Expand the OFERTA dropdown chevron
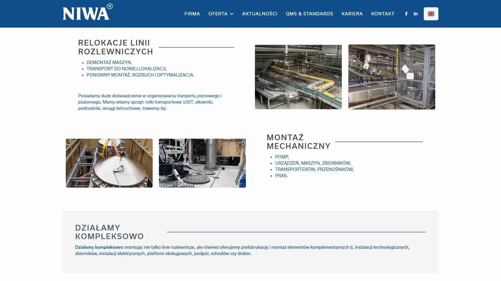This screenshot has height=281, width=501. pyautogui.click(x=231, y=14)
